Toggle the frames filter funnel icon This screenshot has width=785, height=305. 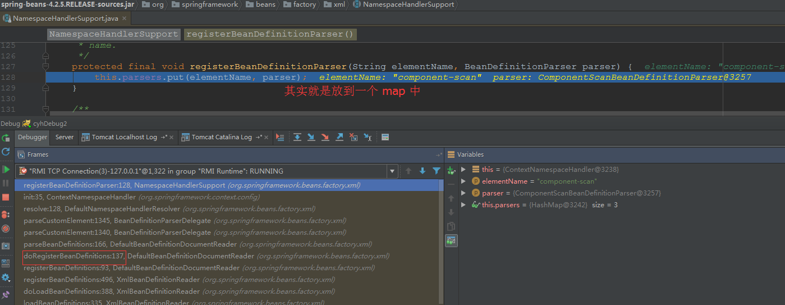[437, 171]
